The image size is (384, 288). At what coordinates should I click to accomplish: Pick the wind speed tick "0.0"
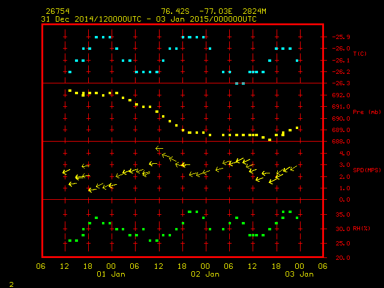344,200
